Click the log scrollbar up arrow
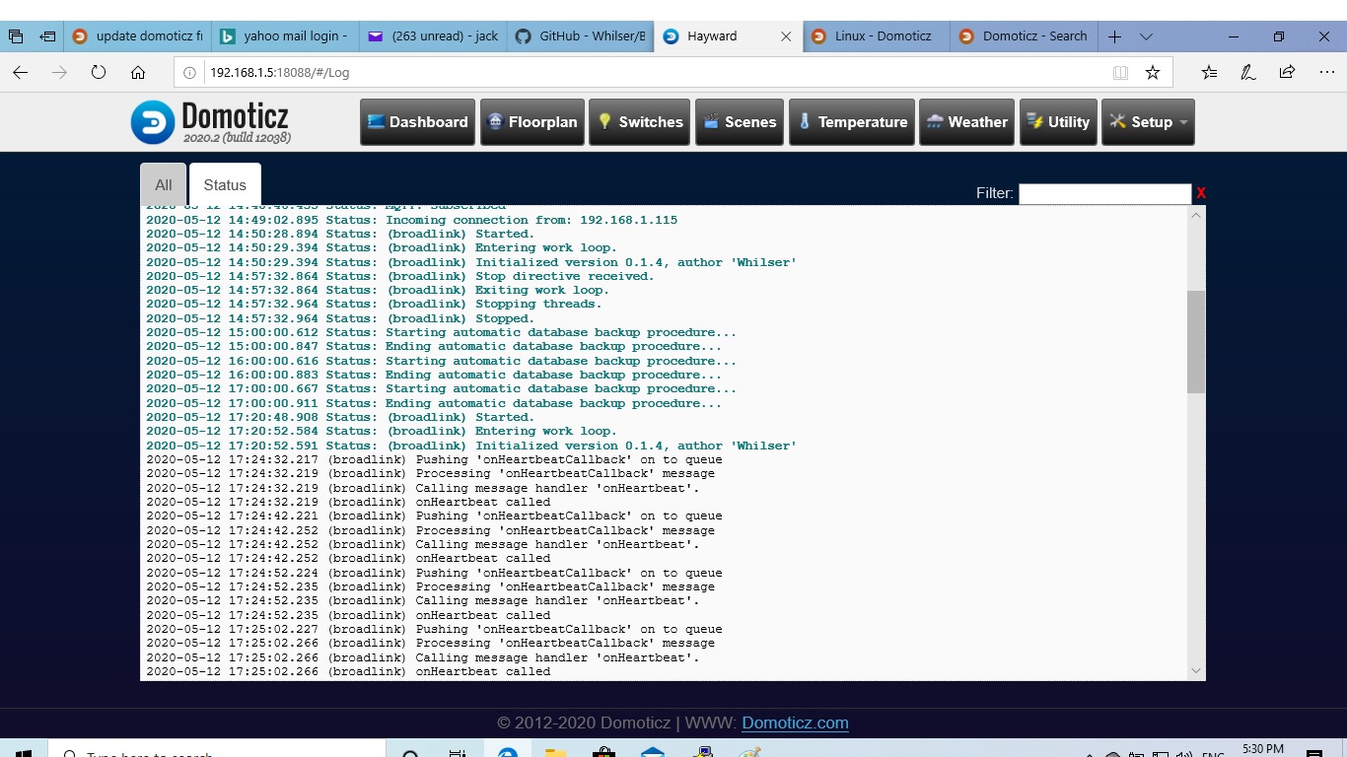This screenshot has width=1347, height=757. coord(1196,215)
